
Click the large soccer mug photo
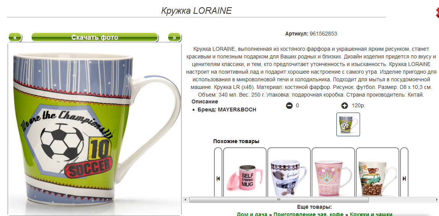click(x=95, y=129)
